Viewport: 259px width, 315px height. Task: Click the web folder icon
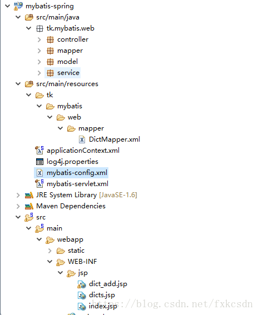click(x=61, y=117)
